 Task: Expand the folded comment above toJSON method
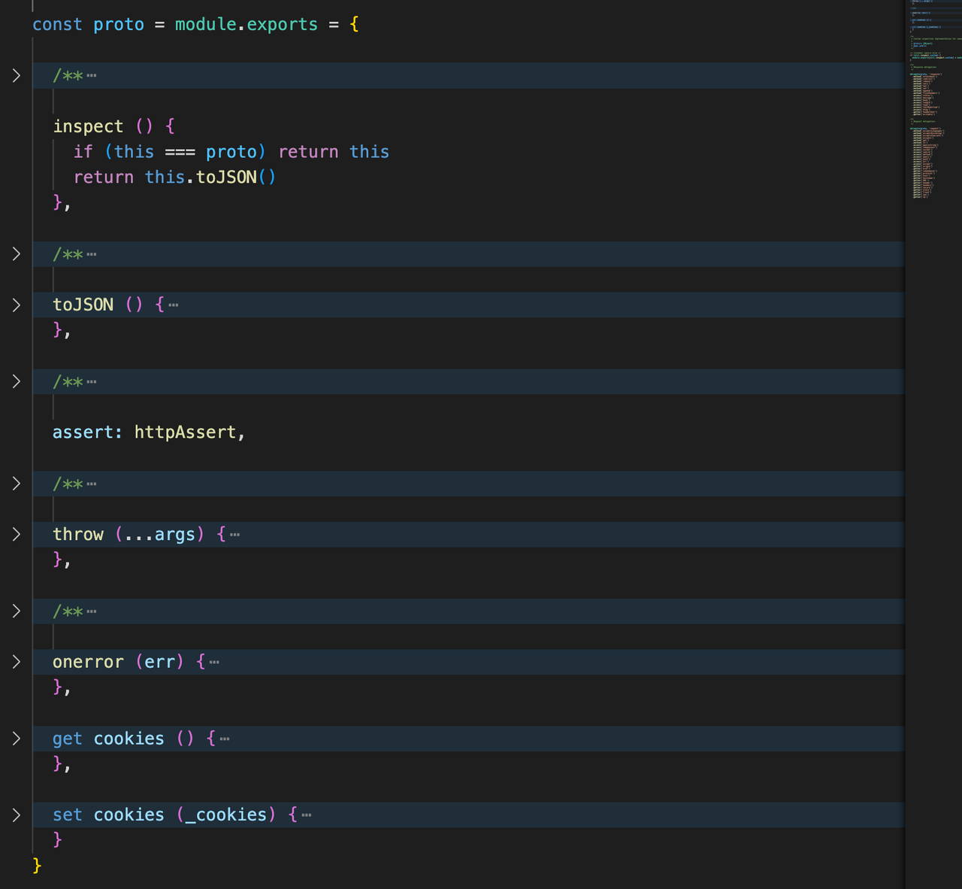(17, 254)
